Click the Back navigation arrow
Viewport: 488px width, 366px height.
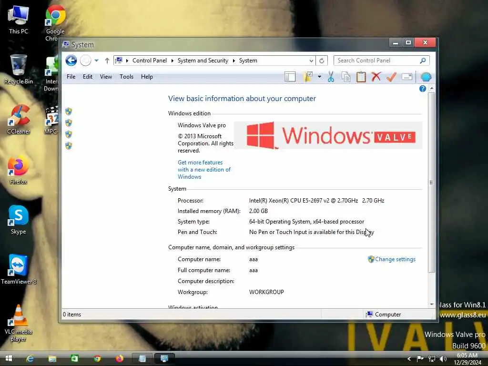pos(71,61)
